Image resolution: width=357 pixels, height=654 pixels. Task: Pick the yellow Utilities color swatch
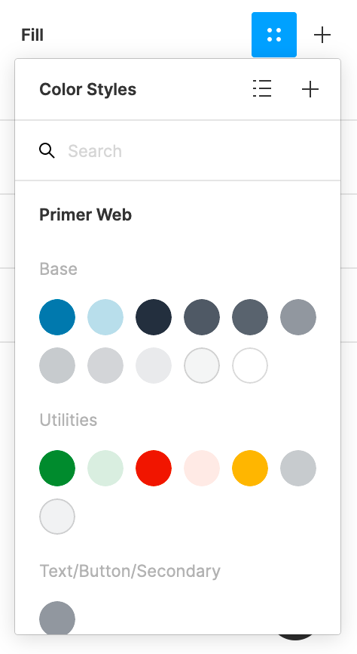pyautogui.click(x=249, y=468)
